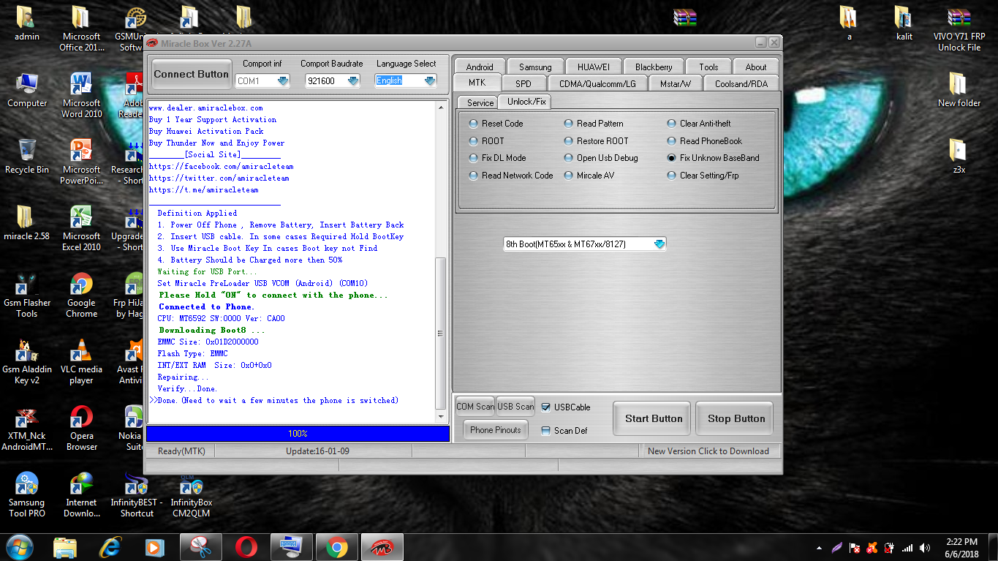
Task: Open Gsm Aladdin Key v2 shortcut
Action: tap(27, 361)
